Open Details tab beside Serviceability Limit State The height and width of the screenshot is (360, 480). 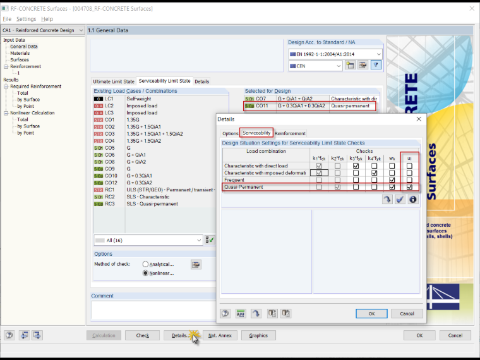click(201, 81)
